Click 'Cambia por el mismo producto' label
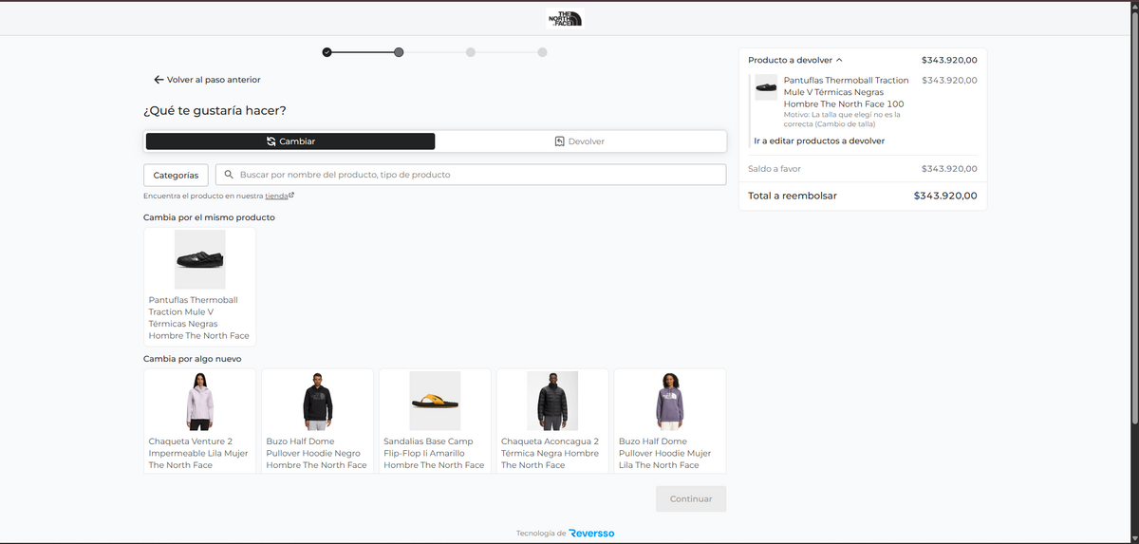The width and height of the screenshot is (1139, 544). coord(209,217)
